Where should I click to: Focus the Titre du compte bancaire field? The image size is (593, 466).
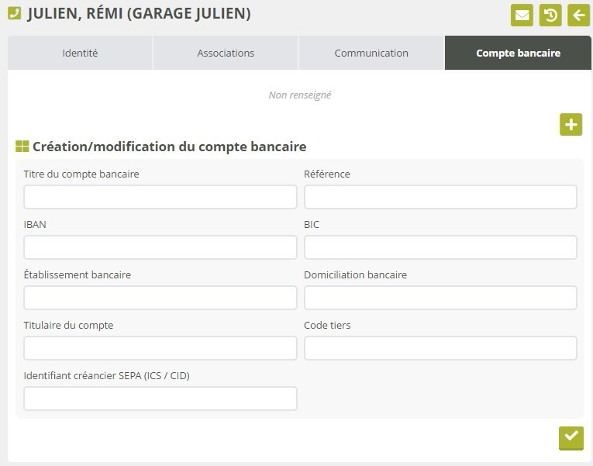click(x=160, y=197)
